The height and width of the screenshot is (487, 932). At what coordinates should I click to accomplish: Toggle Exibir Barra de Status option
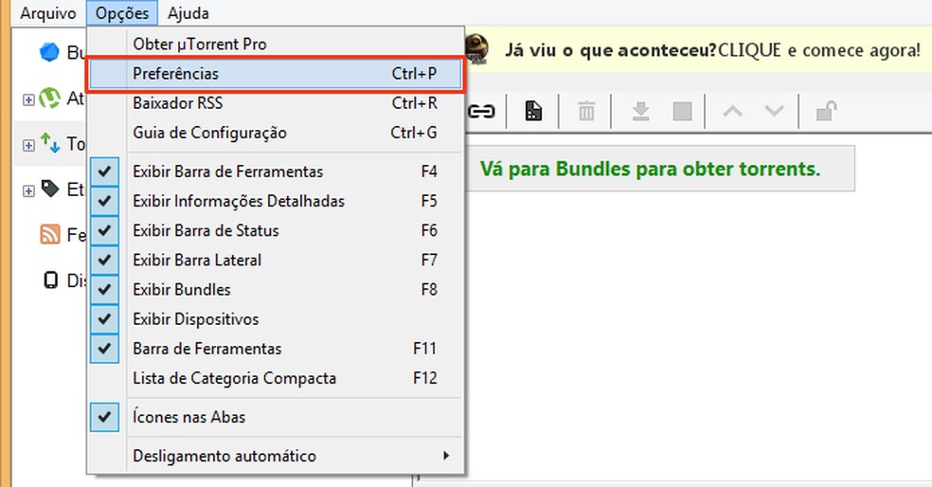(x=276, y=231)
